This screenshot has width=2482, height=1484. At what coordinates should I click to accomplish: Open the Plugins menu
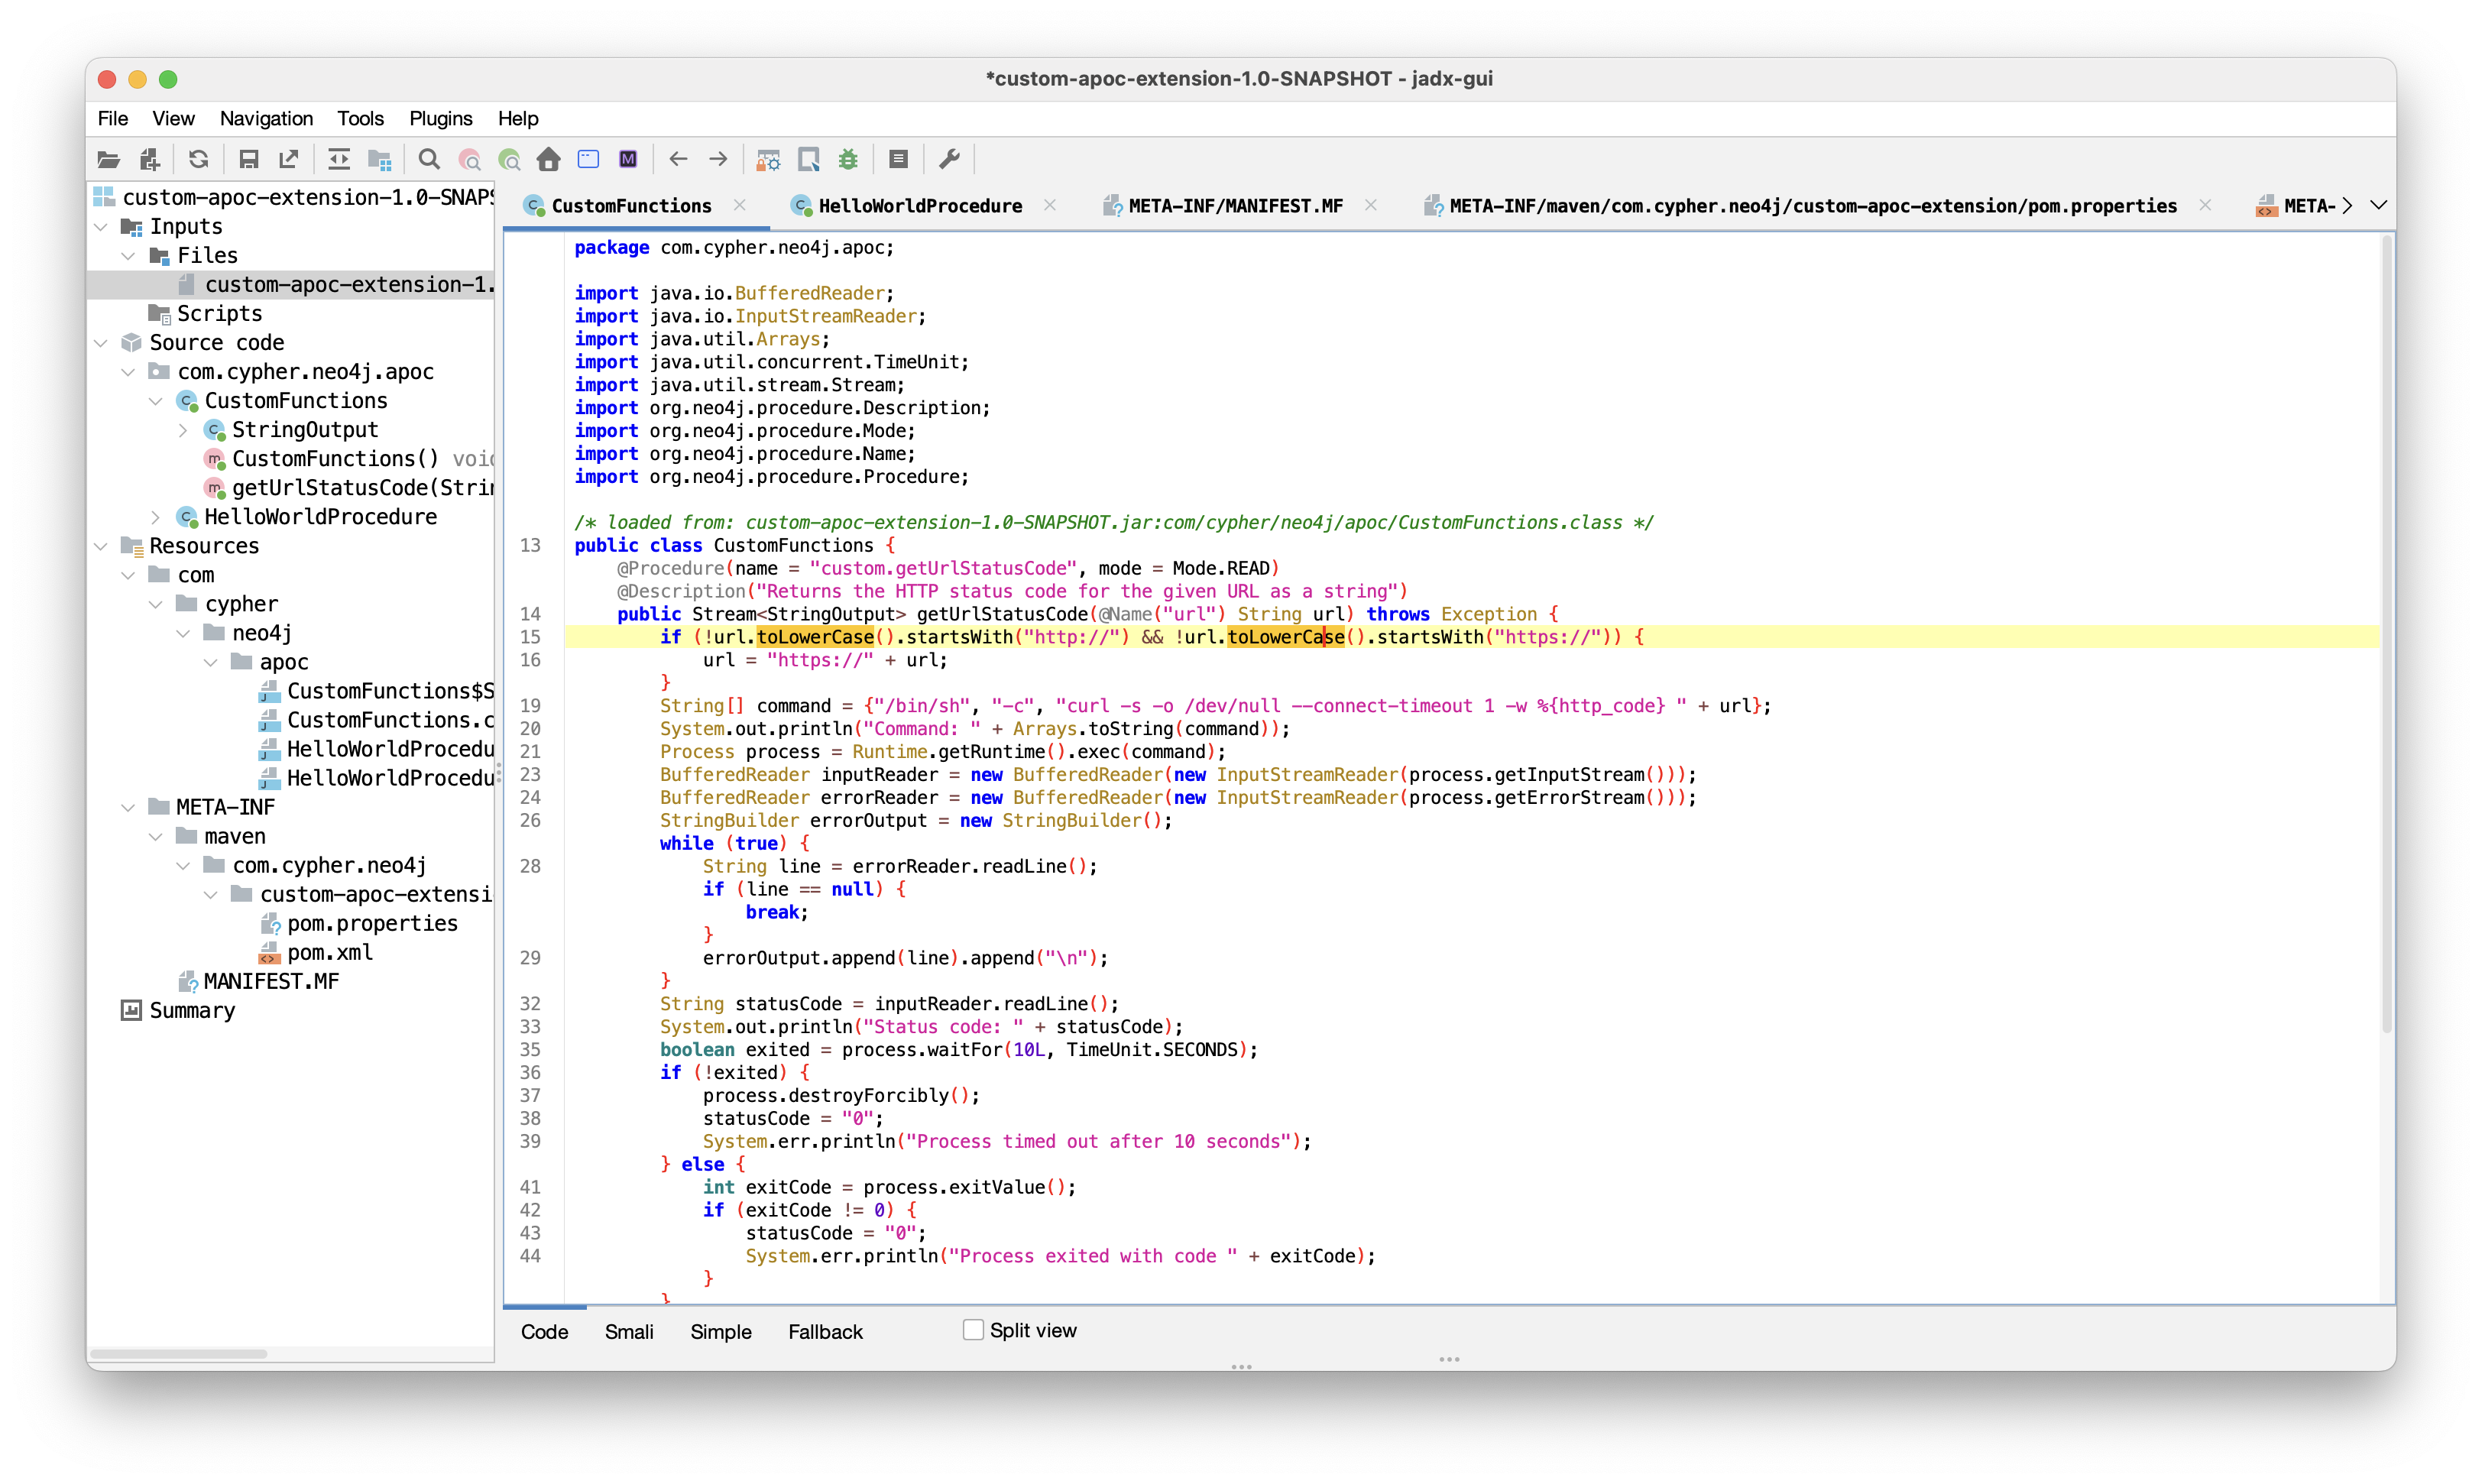pos(440,118)
